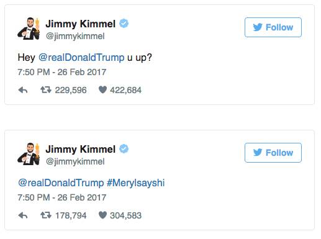Open the @realDonaldTrump mention in the first tweet
321x239 pixels.
tap(81, 57)
